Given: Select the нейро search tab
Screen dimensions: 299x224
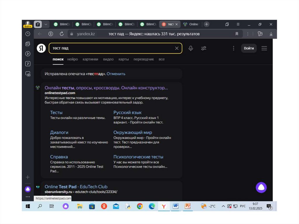Looking at the screenshot, I should pos(72,59).
